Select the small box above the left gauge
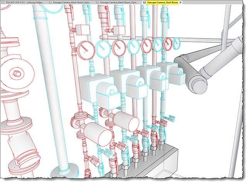Image resolution: width=249 pixels, height=184 pixels. pyautogui.click(x=83, y=30)
